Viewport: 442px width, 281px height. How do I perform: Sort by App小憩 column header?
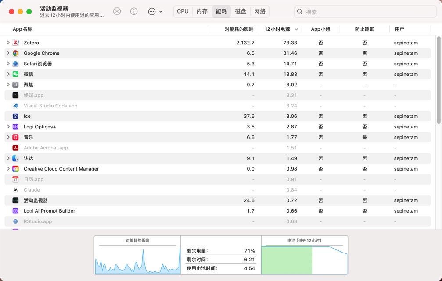tap(321, 29)
